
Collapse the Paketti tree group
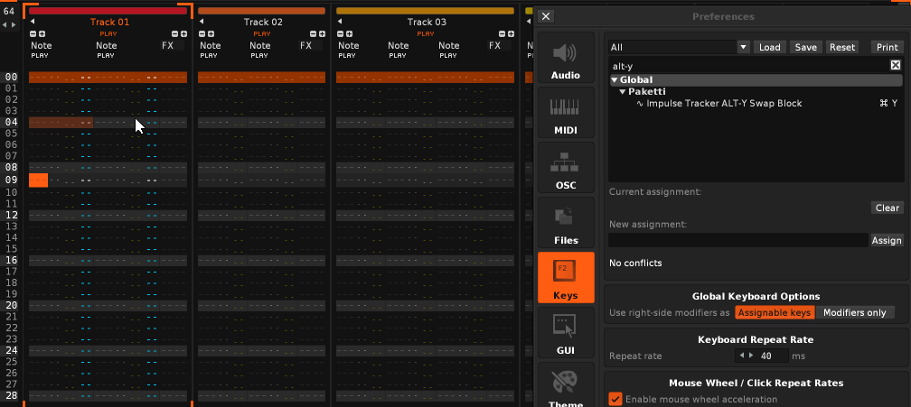(622, 92)
